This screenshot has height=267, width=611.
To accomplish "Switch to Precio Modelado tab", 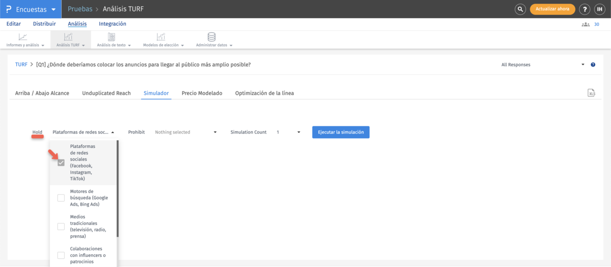I will click(x=202, y=93).
